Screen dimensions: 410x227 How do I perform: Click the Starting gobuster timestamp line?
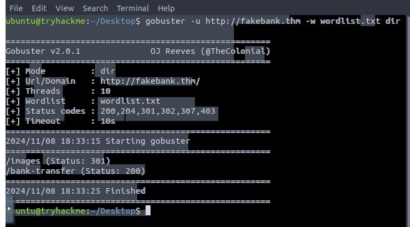pos(98,141)
